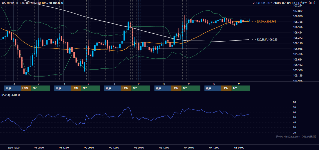The width and height of the screenshot is (319, 150).
Task: Click RSI scale value 60
Action: click(294, 112)
